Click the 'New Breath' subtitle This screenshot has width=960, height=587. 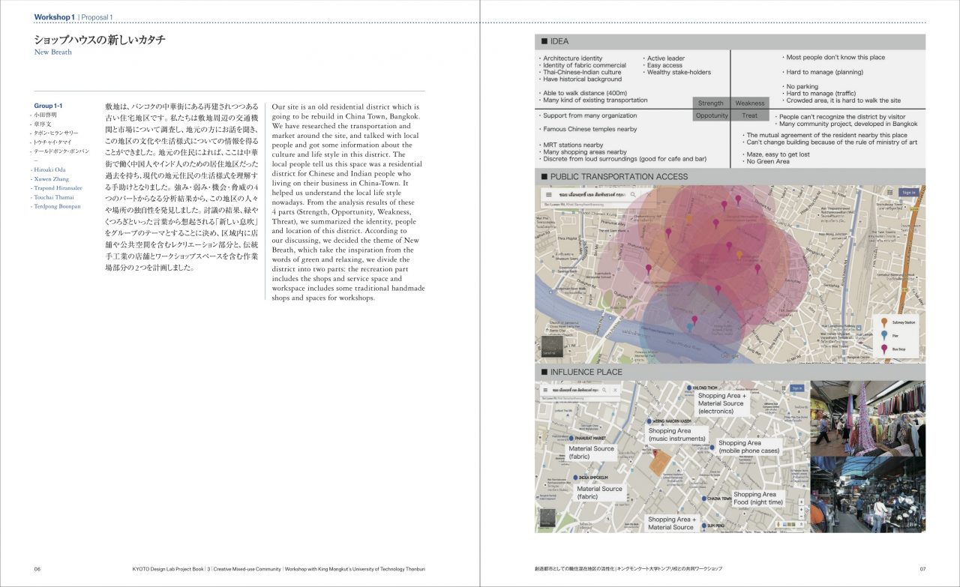pyautogui.click(x=52, y=52)
